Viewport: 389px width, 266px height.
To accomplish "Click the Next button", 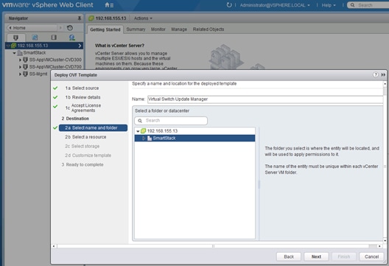I will [316, 256].
